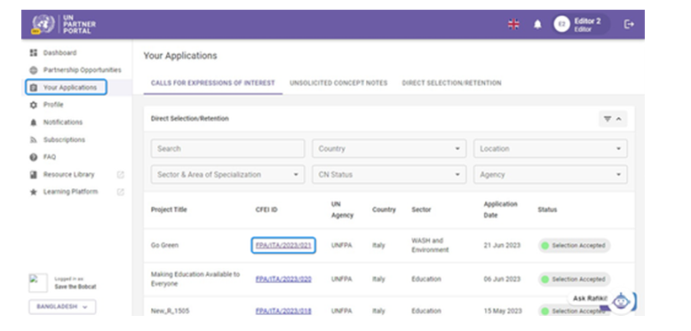Click the organization logo thumbnail
Screen dimensions: 691x331
tap(38, 283)
